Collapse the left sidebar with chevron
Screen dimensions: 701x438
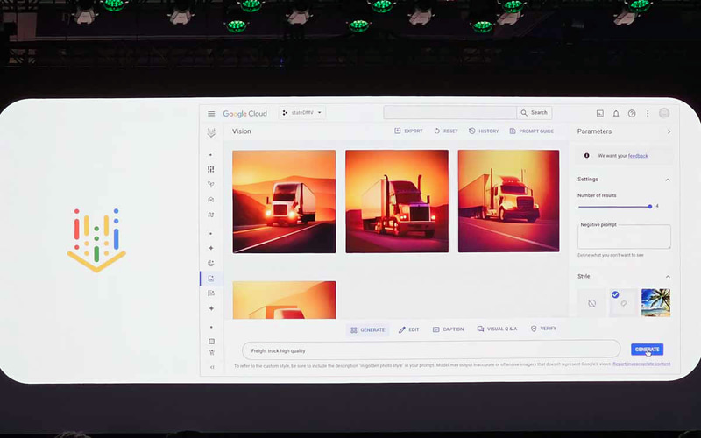point(212,367)
